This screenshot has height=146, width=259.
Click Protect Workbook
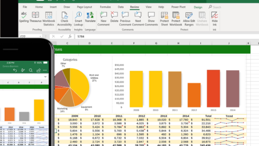pos(176,19)
